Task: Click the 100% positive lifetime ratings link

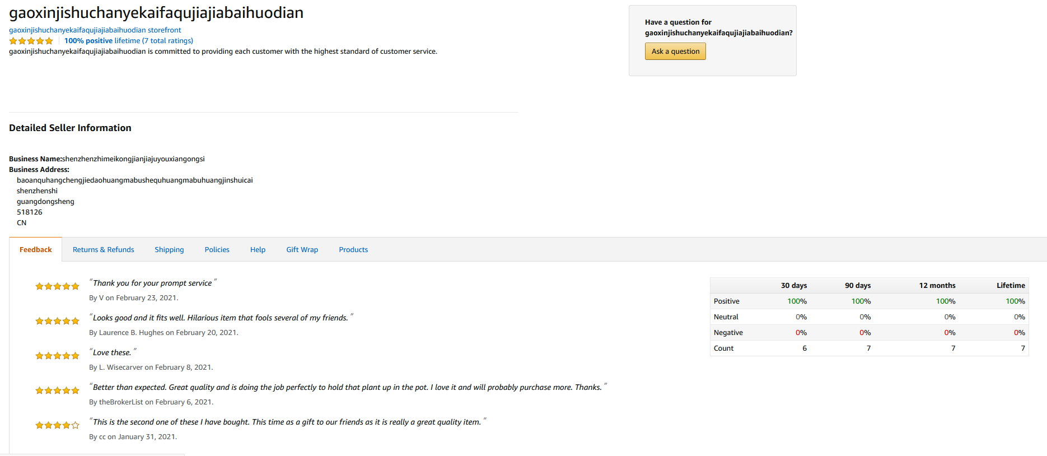Action: click(x=129, y=41)
